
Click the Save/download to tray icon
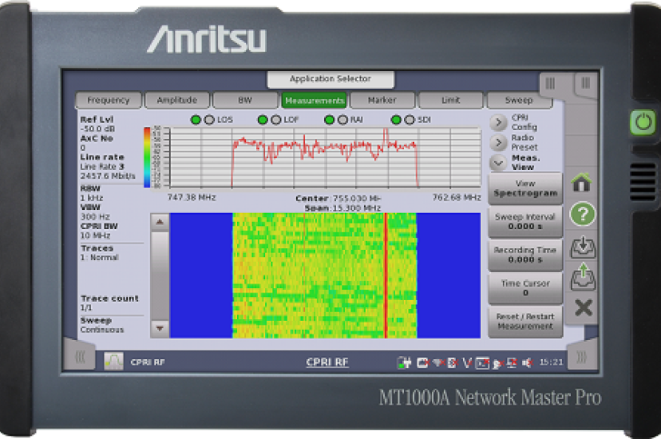pyautogui.click(x=583, y=247)
